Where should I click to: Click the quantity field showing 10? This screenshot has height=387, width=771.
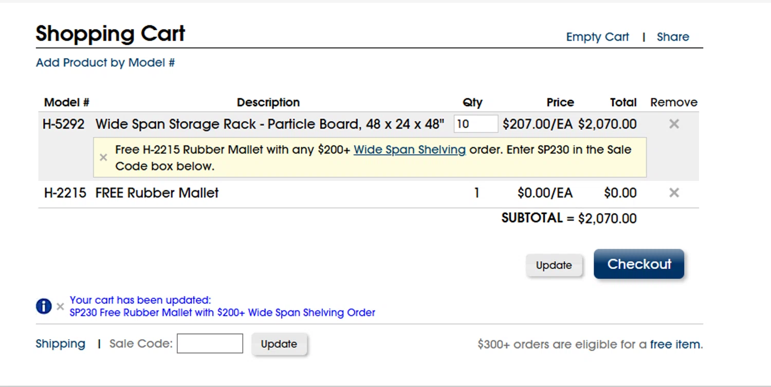click(x=475, y=124)
